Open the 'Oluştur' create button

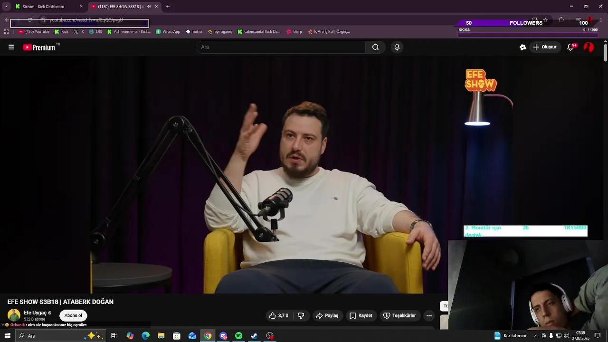point(545,47)
